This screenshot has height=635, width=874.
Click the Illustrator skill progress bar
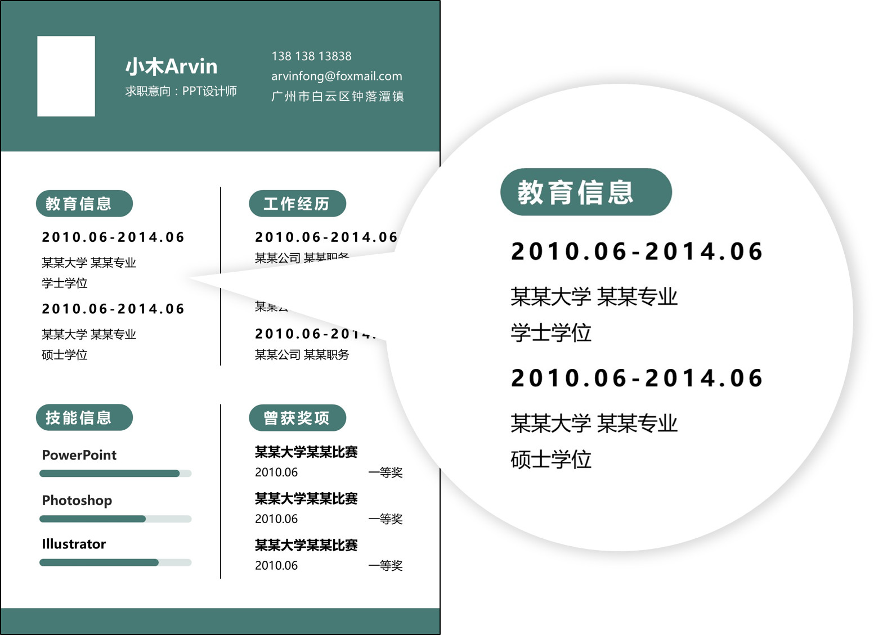click(115, 562)
